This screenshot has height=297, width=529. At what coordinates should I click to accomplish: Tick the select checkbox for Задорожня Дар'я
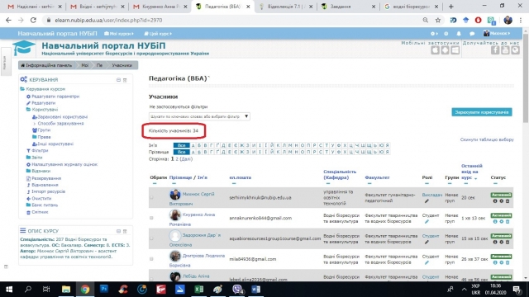coord(151,238)
